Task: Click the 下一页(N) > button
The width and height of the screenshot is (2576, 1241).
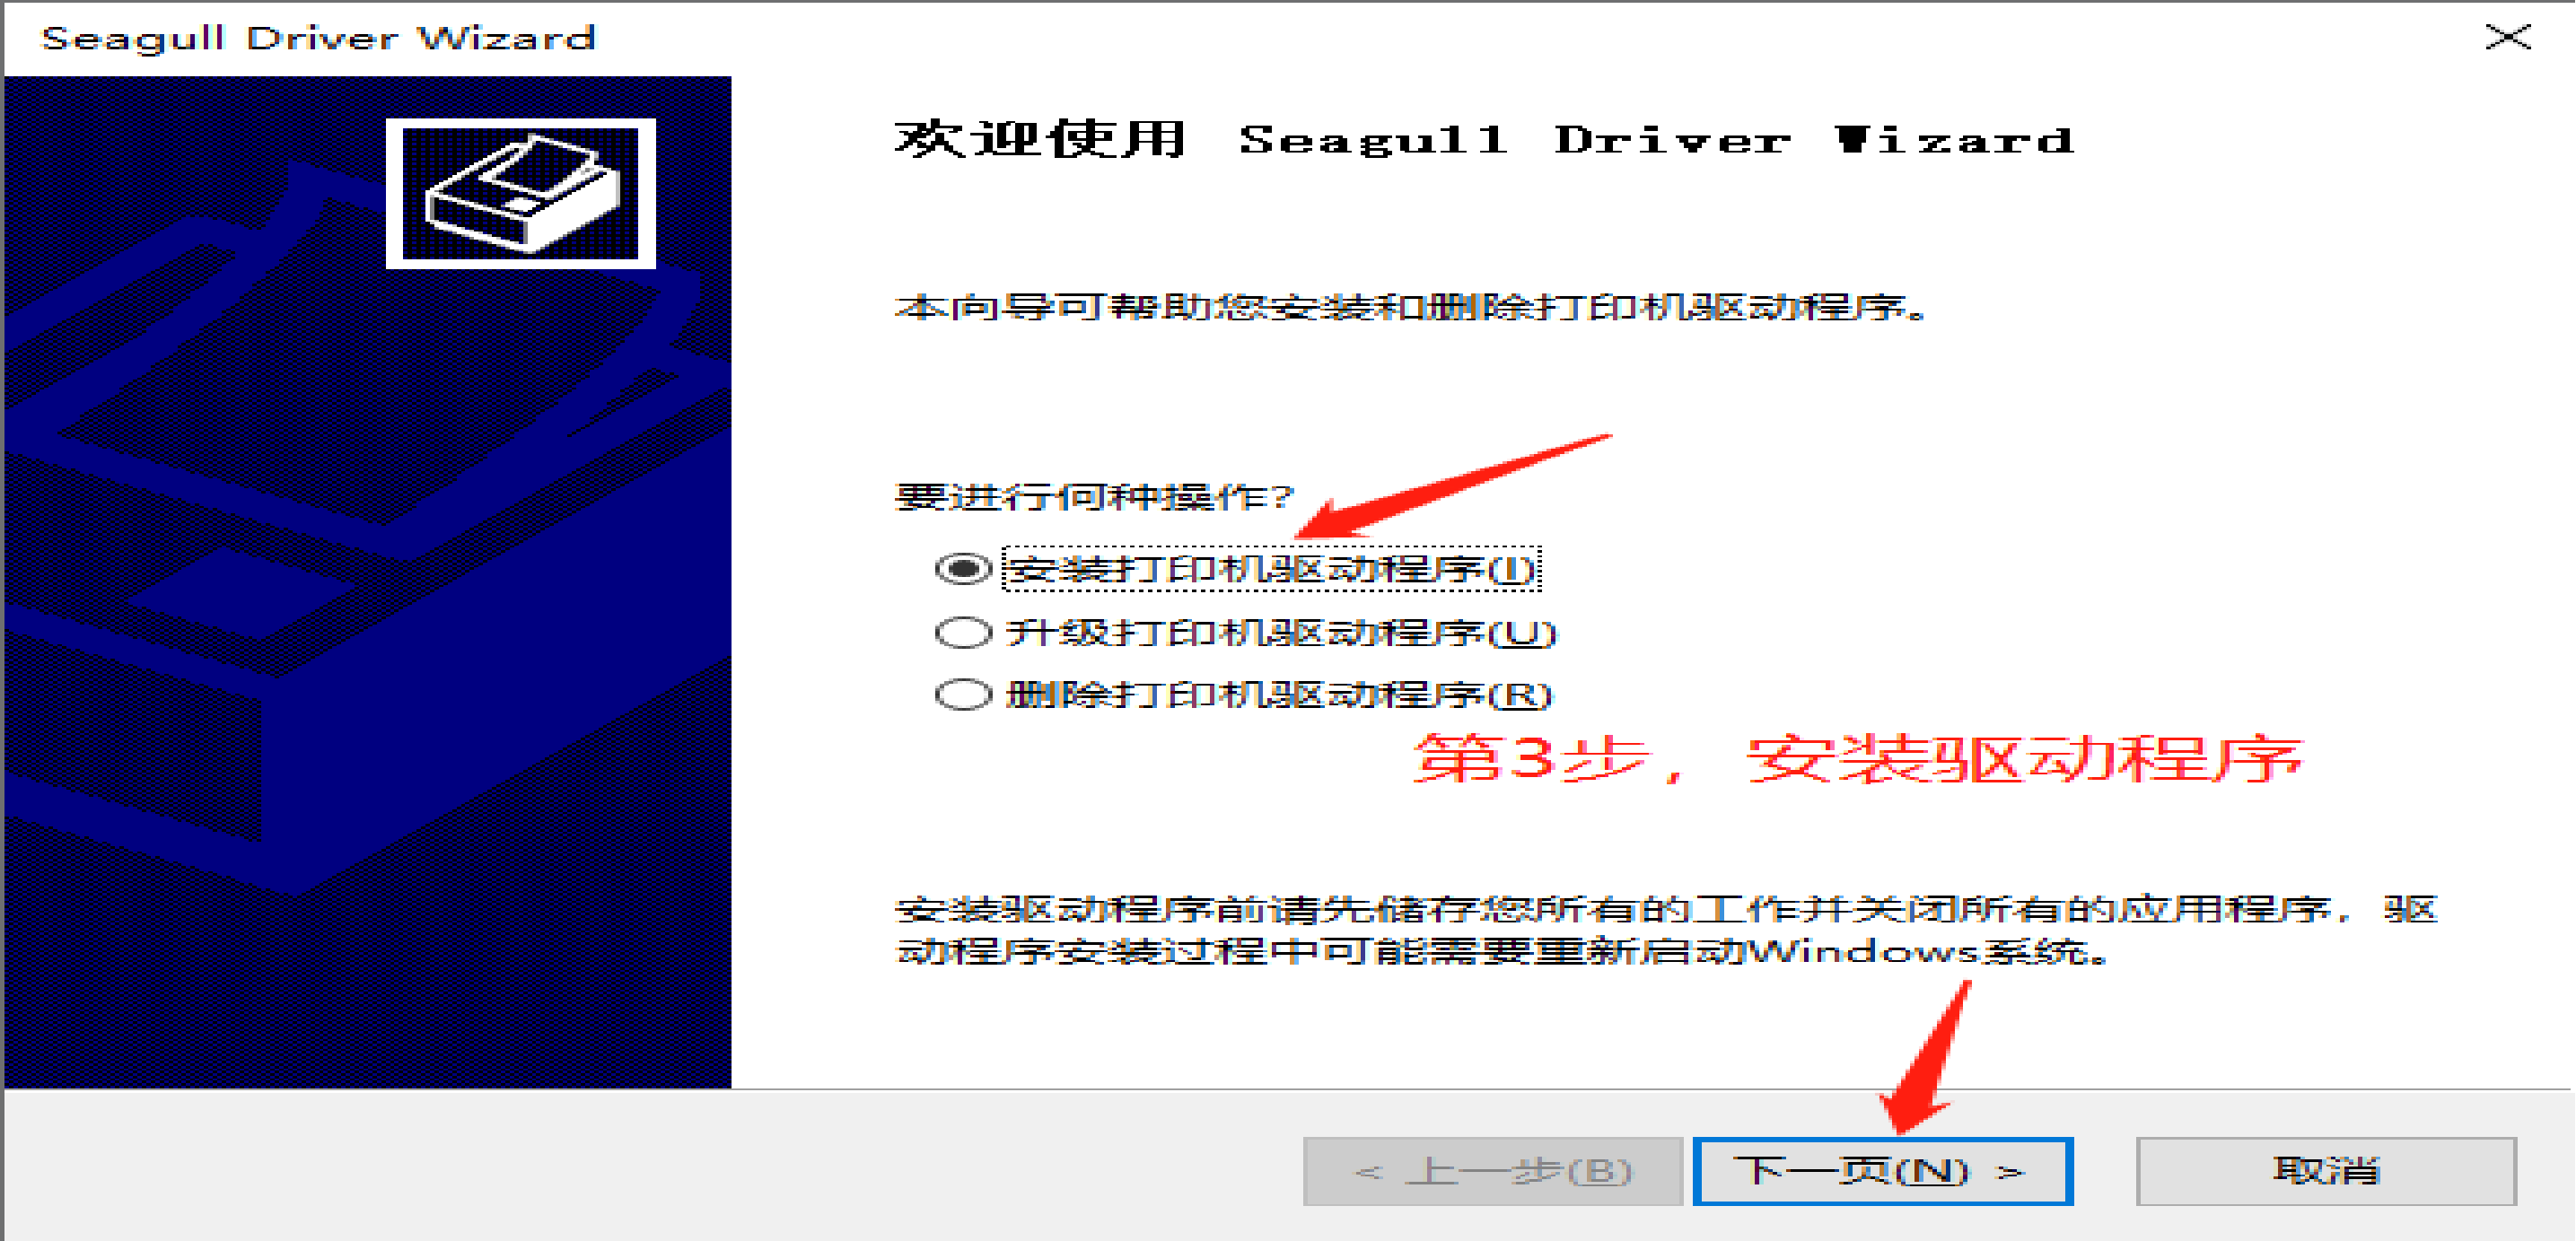Action: 1882,1171
